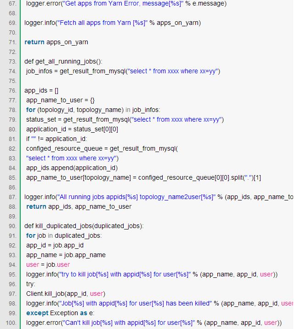
Task: Click the 'Fetch all apps from Yarn' string
Action: pyautogui.click(x=102, y=23)
